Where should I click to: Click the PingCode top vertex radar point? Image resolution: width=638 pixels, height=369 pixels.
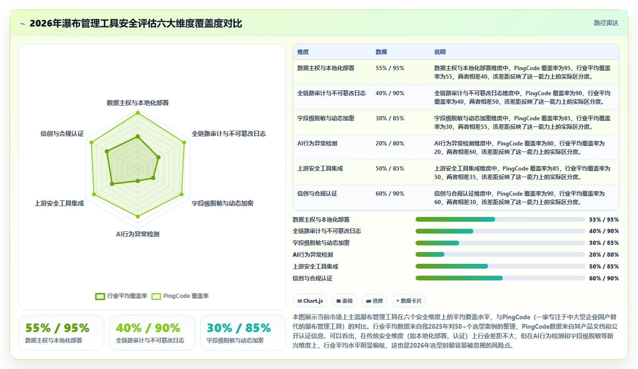(x=138, y=113)
